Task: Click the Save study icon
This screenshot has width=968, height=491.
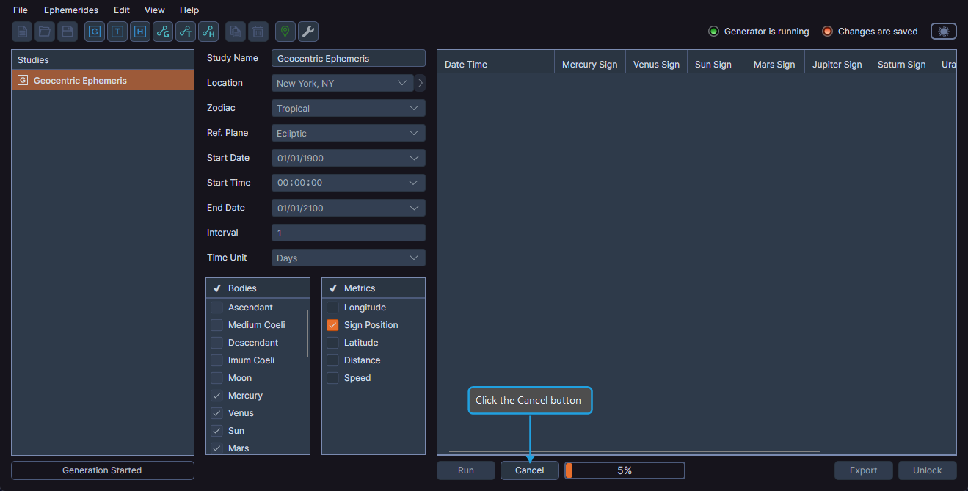Action: [67, 31]
